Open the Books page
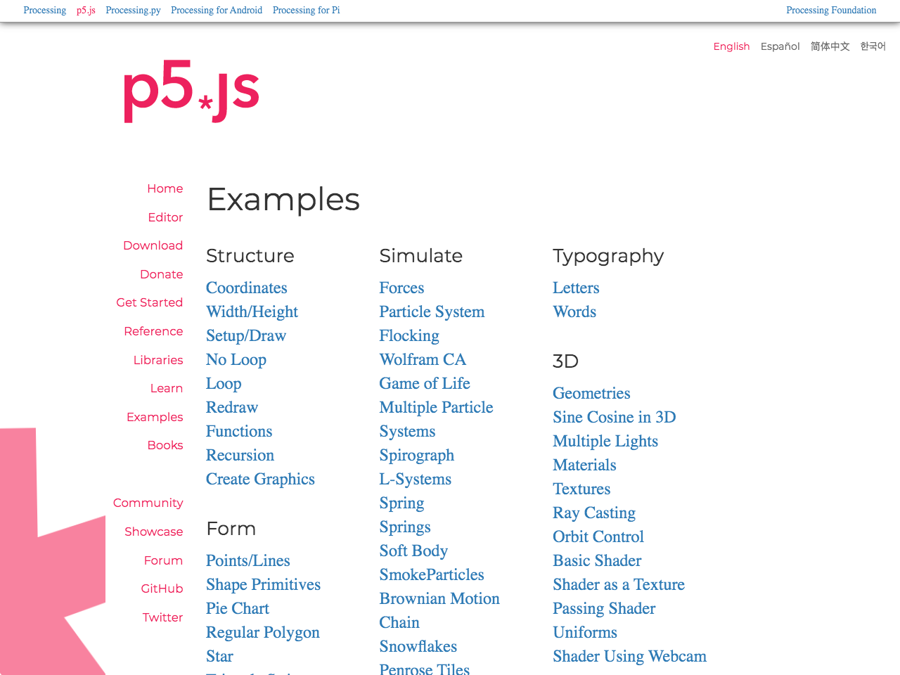Image resolution: width=900 pixels, height=675 pixels. coord(165,445)
